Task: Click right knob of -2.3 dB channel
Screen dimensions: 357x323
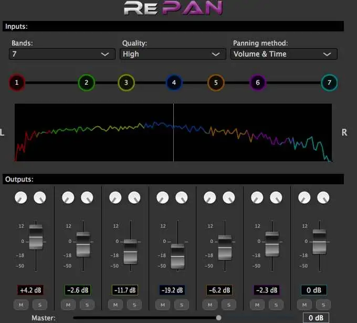Action: (x=276, y=197)
